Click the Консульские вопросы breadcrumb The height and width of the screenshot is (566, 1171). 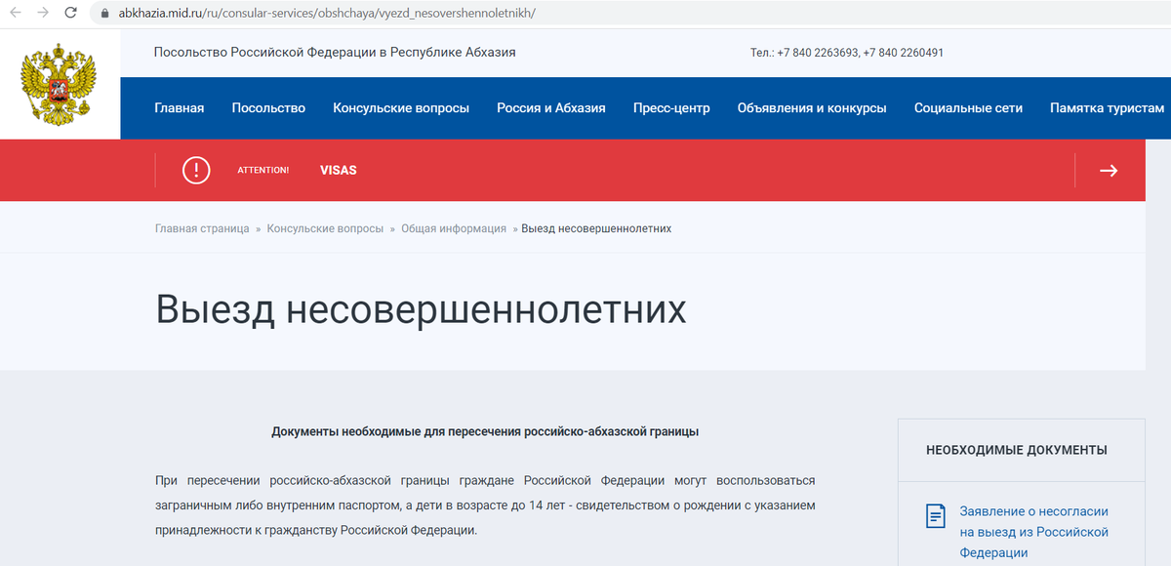(x=325, y=228)
